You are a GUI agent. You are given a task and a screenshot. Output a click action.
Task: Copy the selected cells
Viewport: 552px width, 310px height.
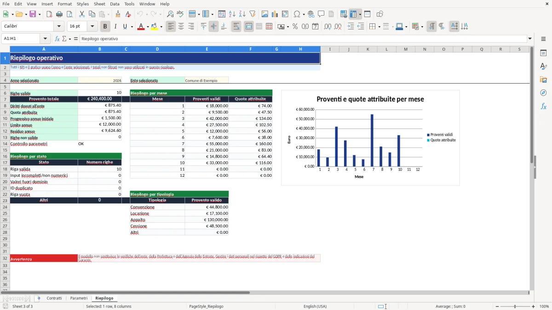click(92, 14)
